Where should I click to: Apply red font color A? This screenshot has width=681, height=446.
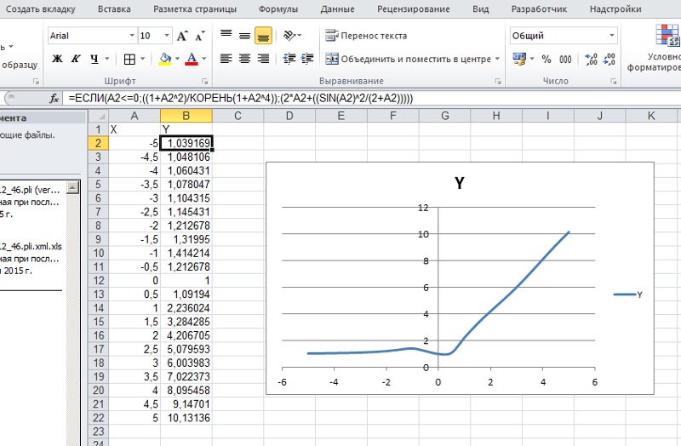(192, 59)
